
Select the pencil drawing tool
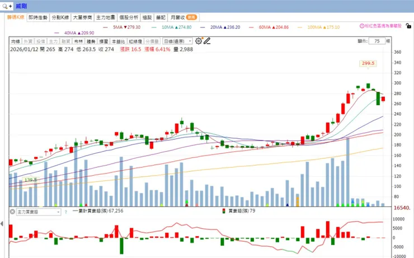click(207, 41)
